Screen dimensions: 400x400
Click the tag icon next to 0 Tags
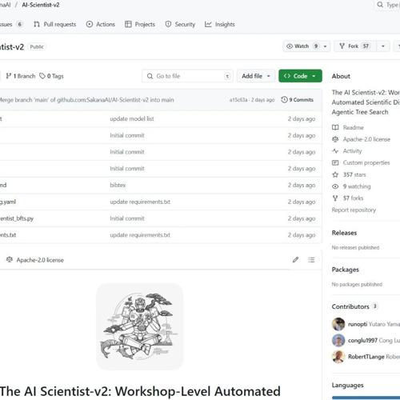tap(42, 76)
